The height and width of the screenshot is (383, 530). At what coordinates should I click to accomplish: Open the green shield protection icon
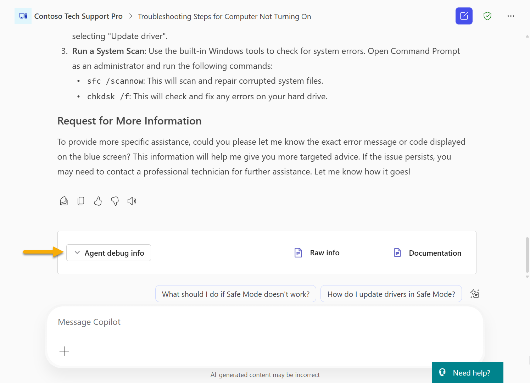[x=487, y=16]
